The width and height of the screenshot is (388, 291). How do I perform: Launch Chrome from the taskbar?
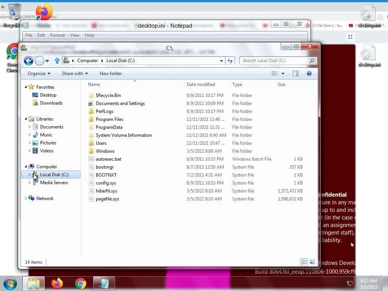click(x=81, y=283)
